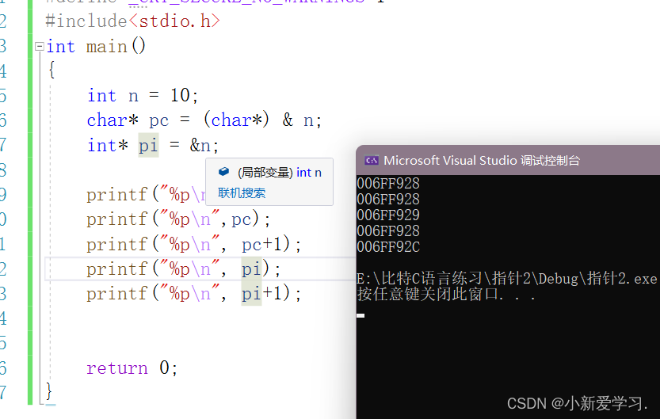Click the opening brace of main
The image size is (660, 419).
click(x=52, y=70)
